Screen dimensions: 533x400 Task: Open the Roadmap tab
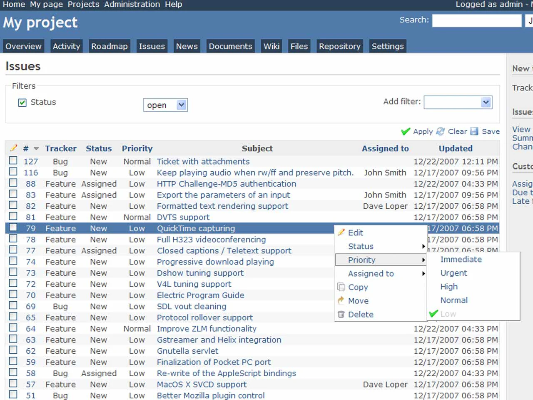pos(110,46)
